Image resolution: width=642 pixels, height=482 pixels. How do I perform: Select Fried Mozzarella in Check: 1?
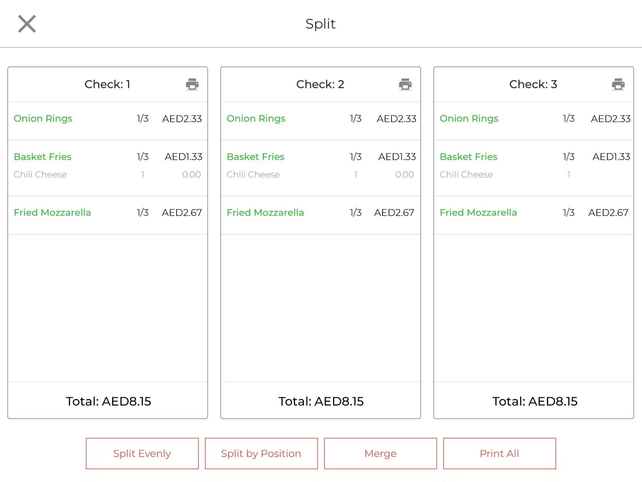[x=52, y=212]
